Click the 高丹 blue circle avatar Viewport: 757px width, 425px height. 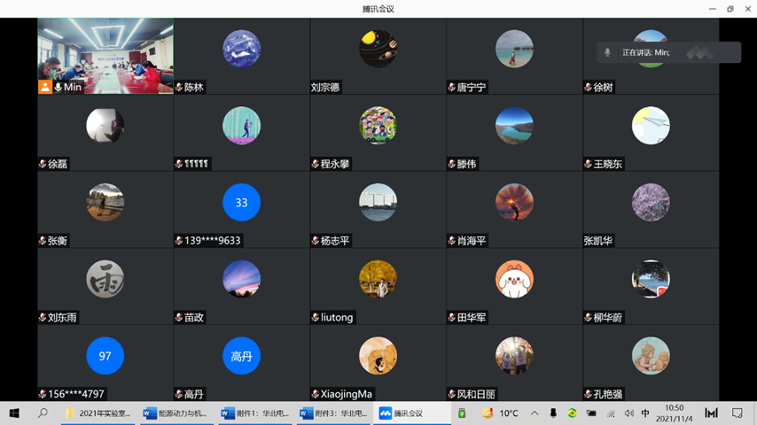click(241, 356)
